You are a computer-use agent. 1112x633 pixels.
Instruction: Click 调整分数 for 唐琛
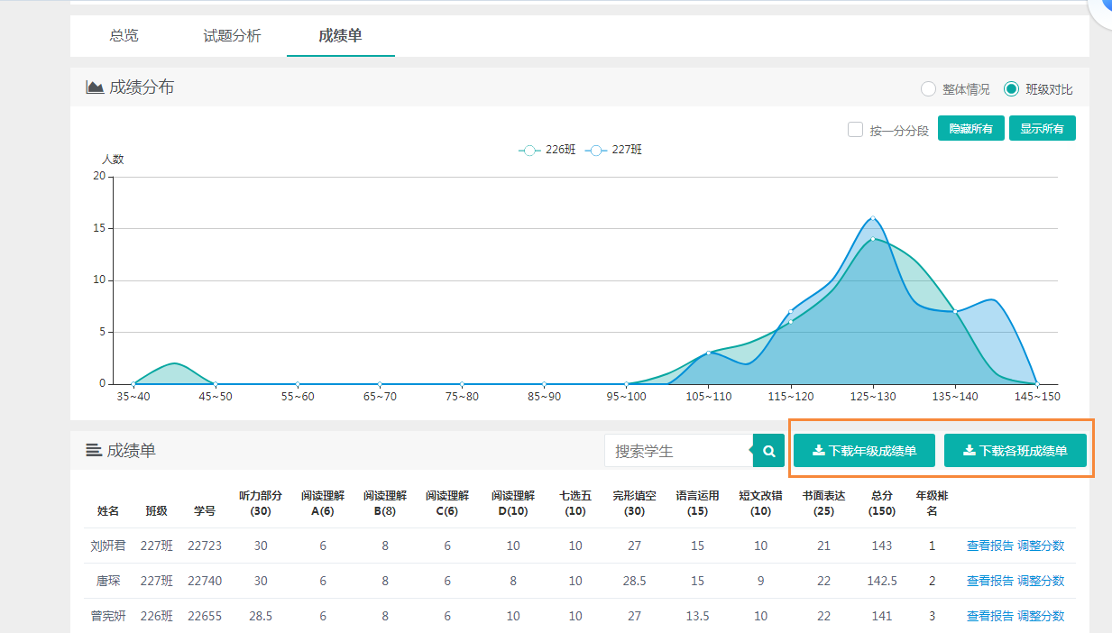[1041, 581]
